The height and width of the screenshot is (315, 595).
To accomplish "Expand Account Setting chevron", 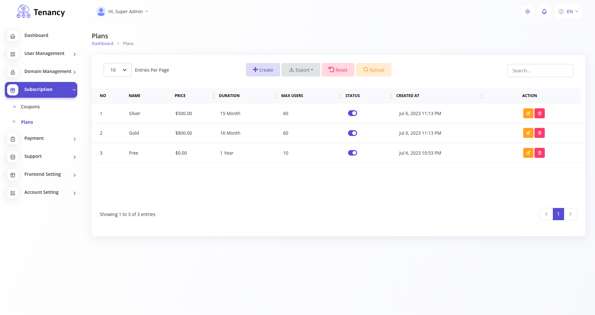I will pyautogui.click(x=75, y=193).
